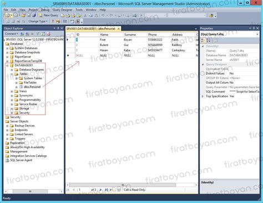This screenshot has width=263, height=203.
Task: Collapse the DATABASE001 tree node
Action: click(x=7, y=65)
